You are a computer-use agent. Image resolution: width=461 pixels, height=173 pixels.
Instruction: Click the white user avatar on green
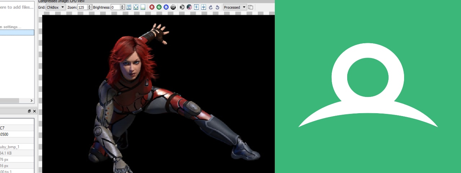point(368,86)
